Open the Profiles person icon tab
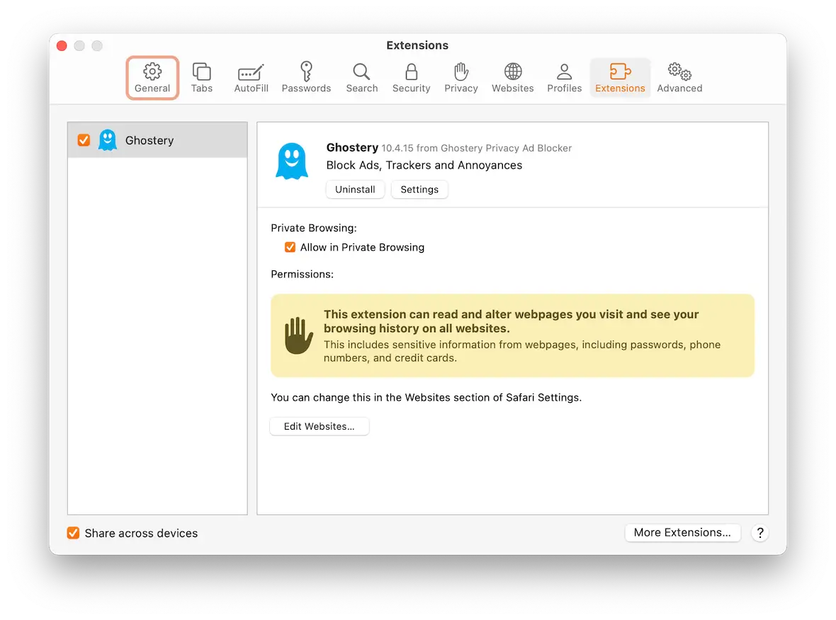 click(564, 78)
